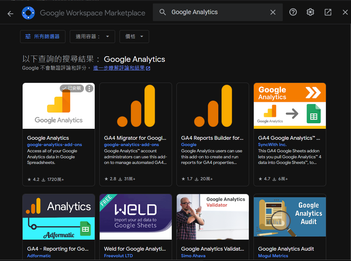Open the Weld Google Sheets thumbnail
This screenshot has width=351, height=261.
tap(136, 217)
